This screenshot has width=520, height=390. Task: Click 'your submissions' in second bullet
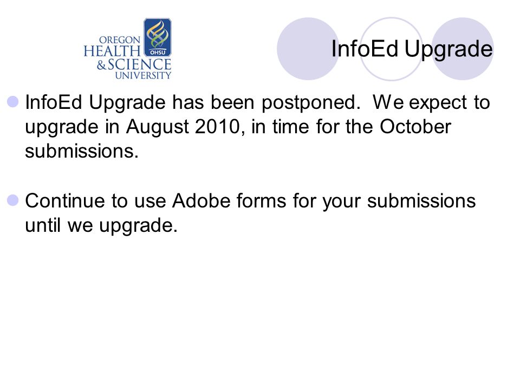click(x=399, y=202)
